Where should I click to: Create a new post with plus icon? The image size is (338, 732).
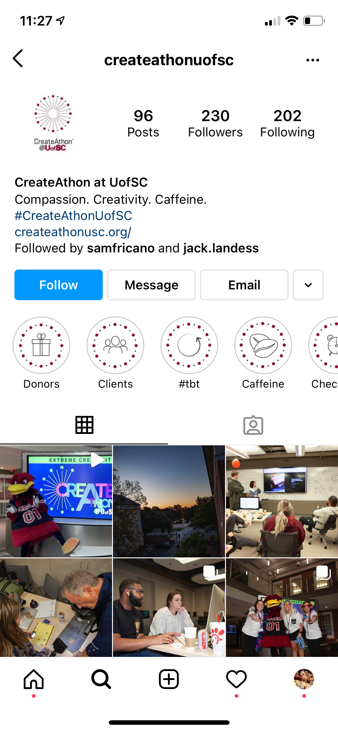point(169,679)
